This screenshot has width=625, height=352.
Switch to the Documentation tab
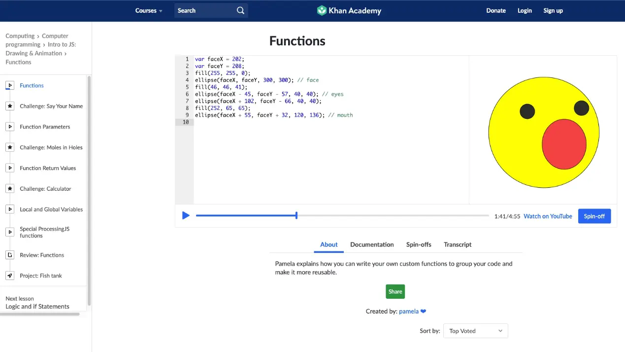(372, 245)
